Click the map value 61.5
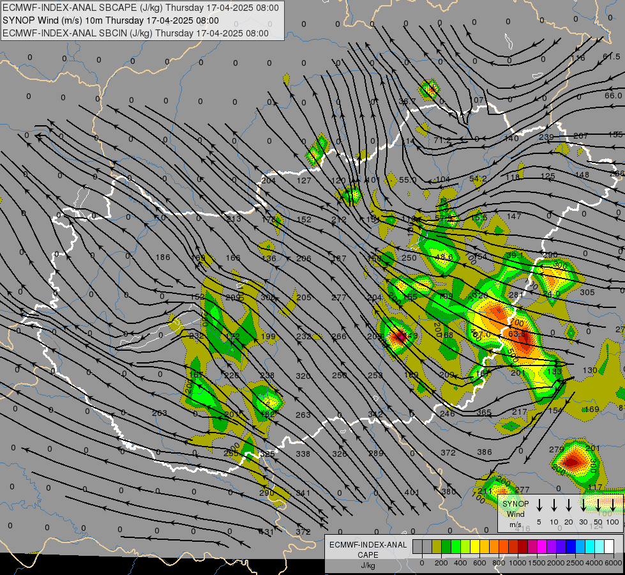 [612, 57]
